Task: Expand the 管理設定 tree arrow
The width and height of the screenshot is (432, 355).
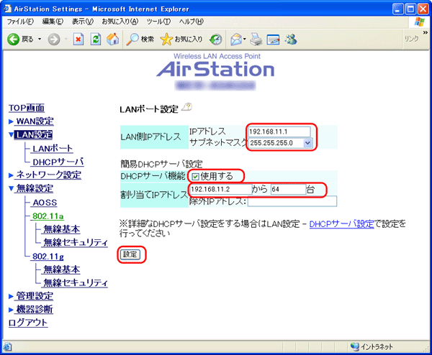Action: click(x=11, y=296)
